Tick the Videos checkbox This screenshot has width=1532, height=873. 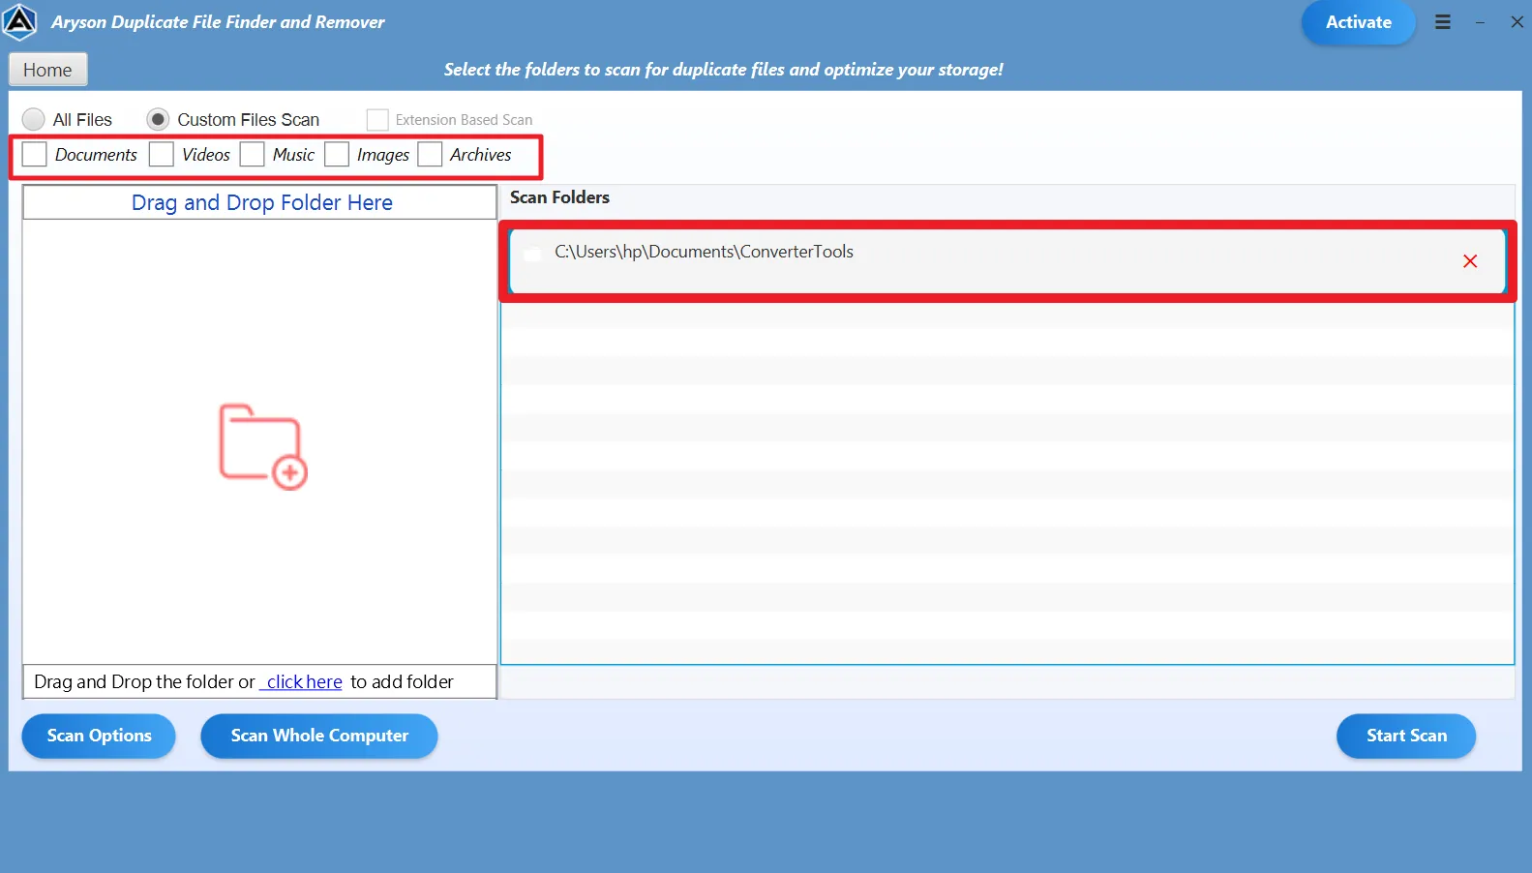point(162,155)
